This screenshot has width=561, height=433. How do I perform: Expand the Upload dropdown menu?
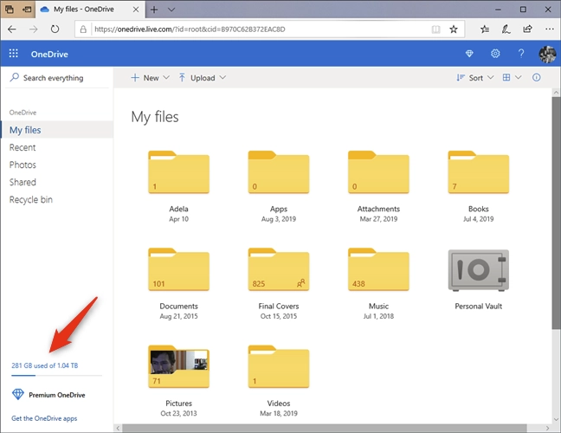click(222, 77)
